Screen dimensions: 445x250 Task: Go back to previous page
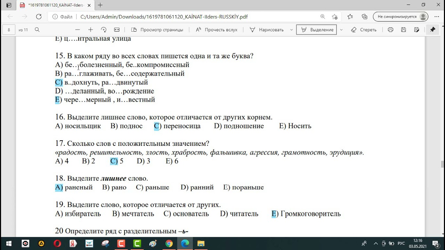10,17
